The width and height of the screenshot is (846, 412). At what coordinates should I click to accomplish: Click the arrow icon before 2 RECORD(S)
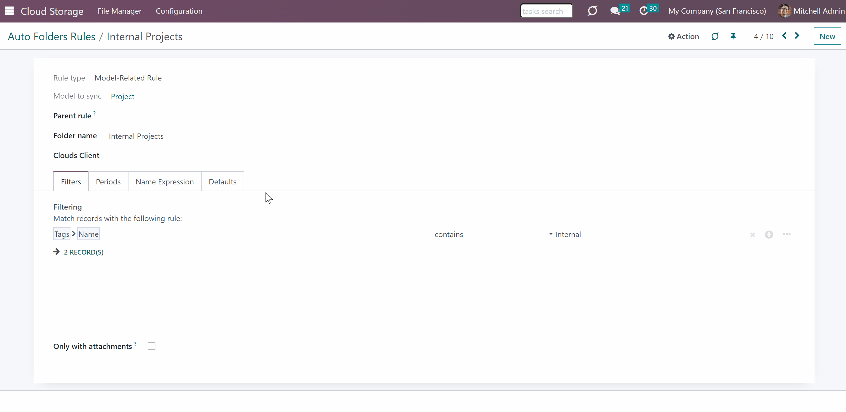click(57, 252)
